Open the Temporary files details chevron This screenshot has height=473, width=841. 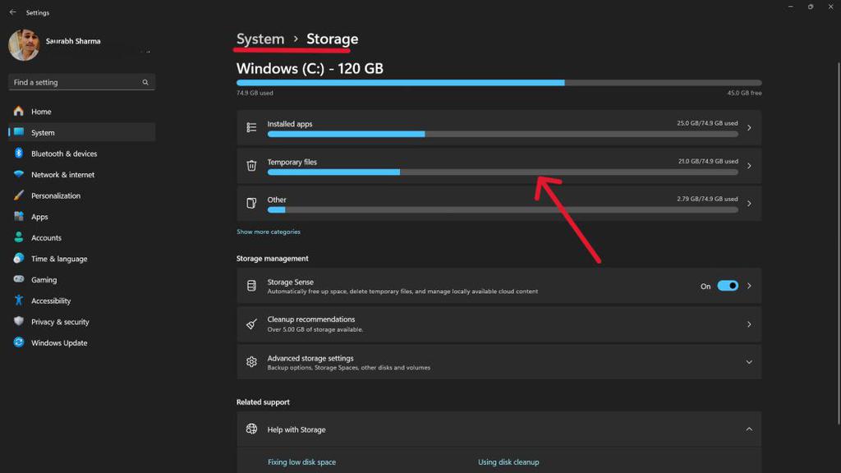point(747,165)
